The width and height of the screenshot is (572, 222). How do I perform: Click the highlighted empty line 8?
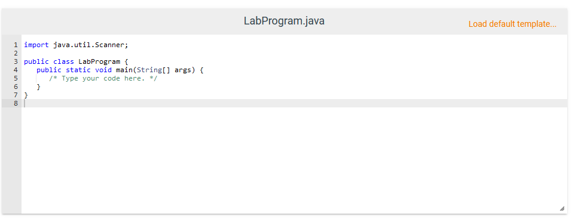294,103
